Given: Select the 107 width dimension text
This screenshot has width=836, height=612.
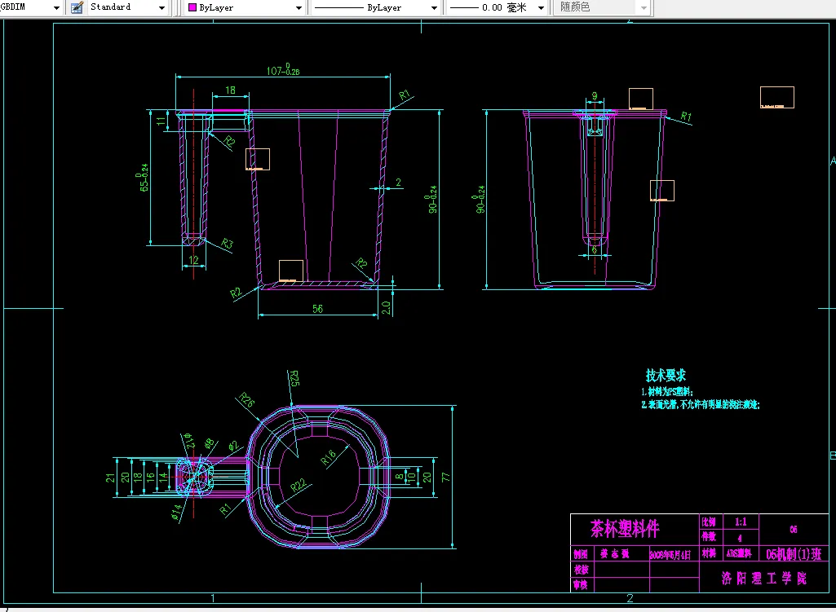Looking at the screenshot, I should click(283, 70).
